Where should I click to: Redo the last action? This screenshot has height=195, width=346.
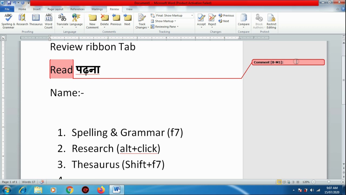coord(23,3)
